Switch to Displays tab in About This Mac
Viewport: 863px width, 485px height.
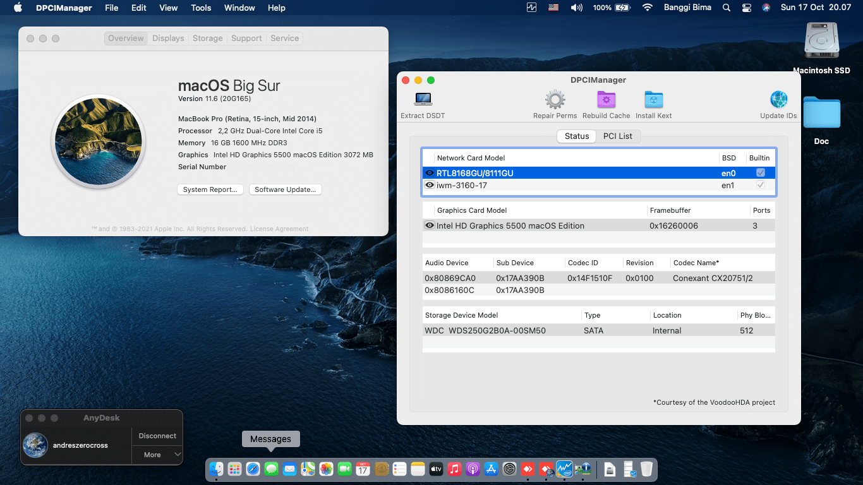[x=168, y=39]
